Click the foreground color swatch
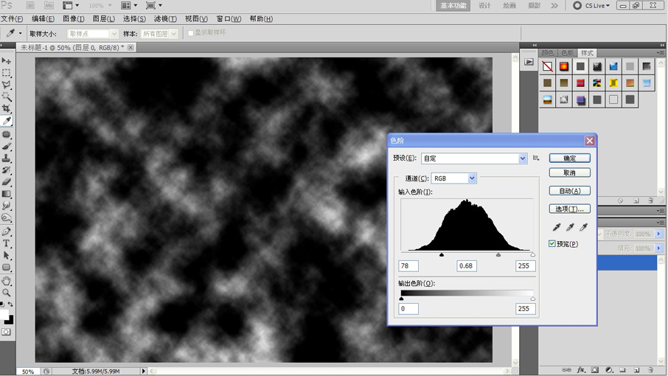This screenshot has height=376, width=668. [4, 315]
